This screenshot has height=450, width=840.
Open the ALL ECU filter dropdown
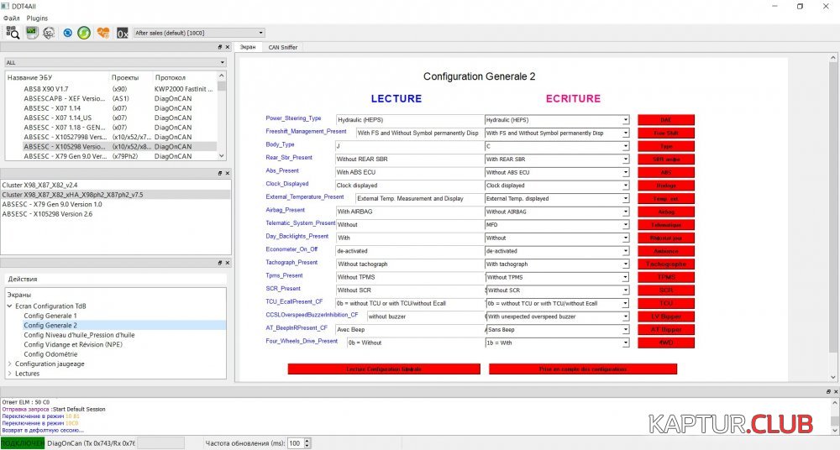click(115, 63)
